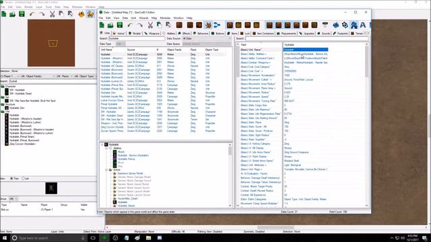This screenshot has width=431, height=242.
Task: Click unit Search field containing Hydralisk
Action: (137, 39)
